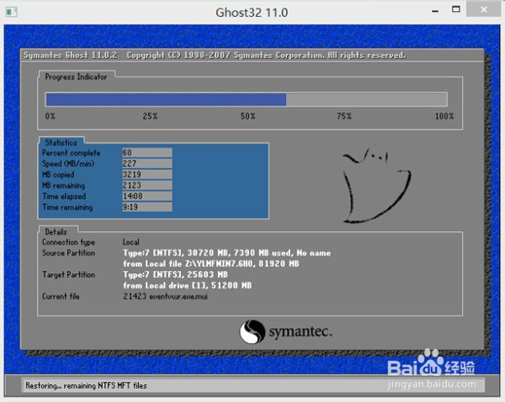Click the 25% progress marker
The height and width of the screenshot is (402, 505).
click(150, 116)
